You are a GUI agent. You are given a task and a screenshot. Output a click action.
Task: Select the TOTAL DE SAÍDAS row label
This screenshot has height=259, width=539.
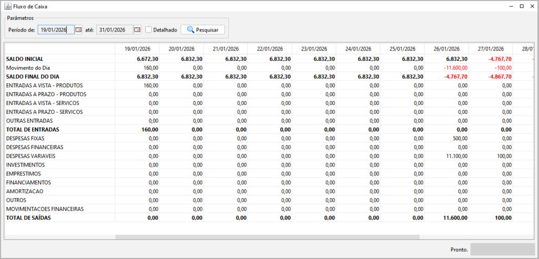(x=28, y=217)
